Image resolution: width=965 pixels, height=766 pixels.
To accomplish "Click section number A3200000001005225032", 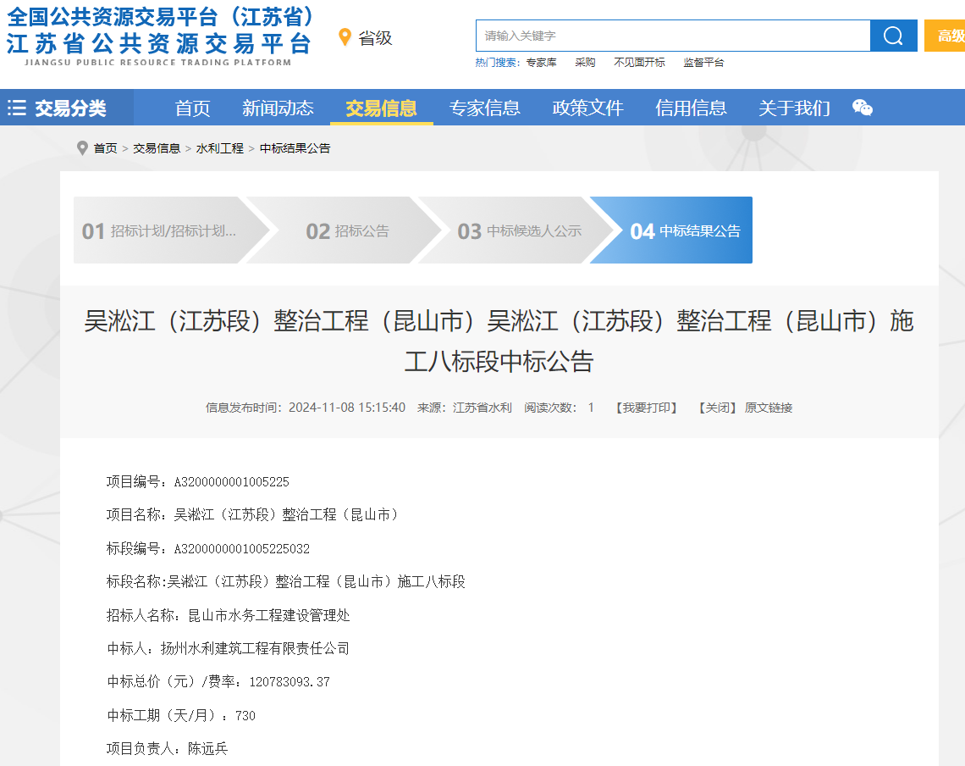I will point(242,548).
